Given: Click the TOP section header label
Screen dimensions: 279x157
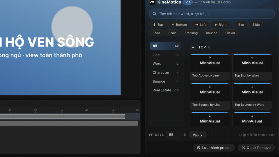Looking at the screenshot, I should (202, 47).
